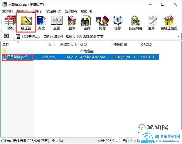Click the parent folder ".." icon
Viewport: 182px width, 144px height.
pos(4,51)
